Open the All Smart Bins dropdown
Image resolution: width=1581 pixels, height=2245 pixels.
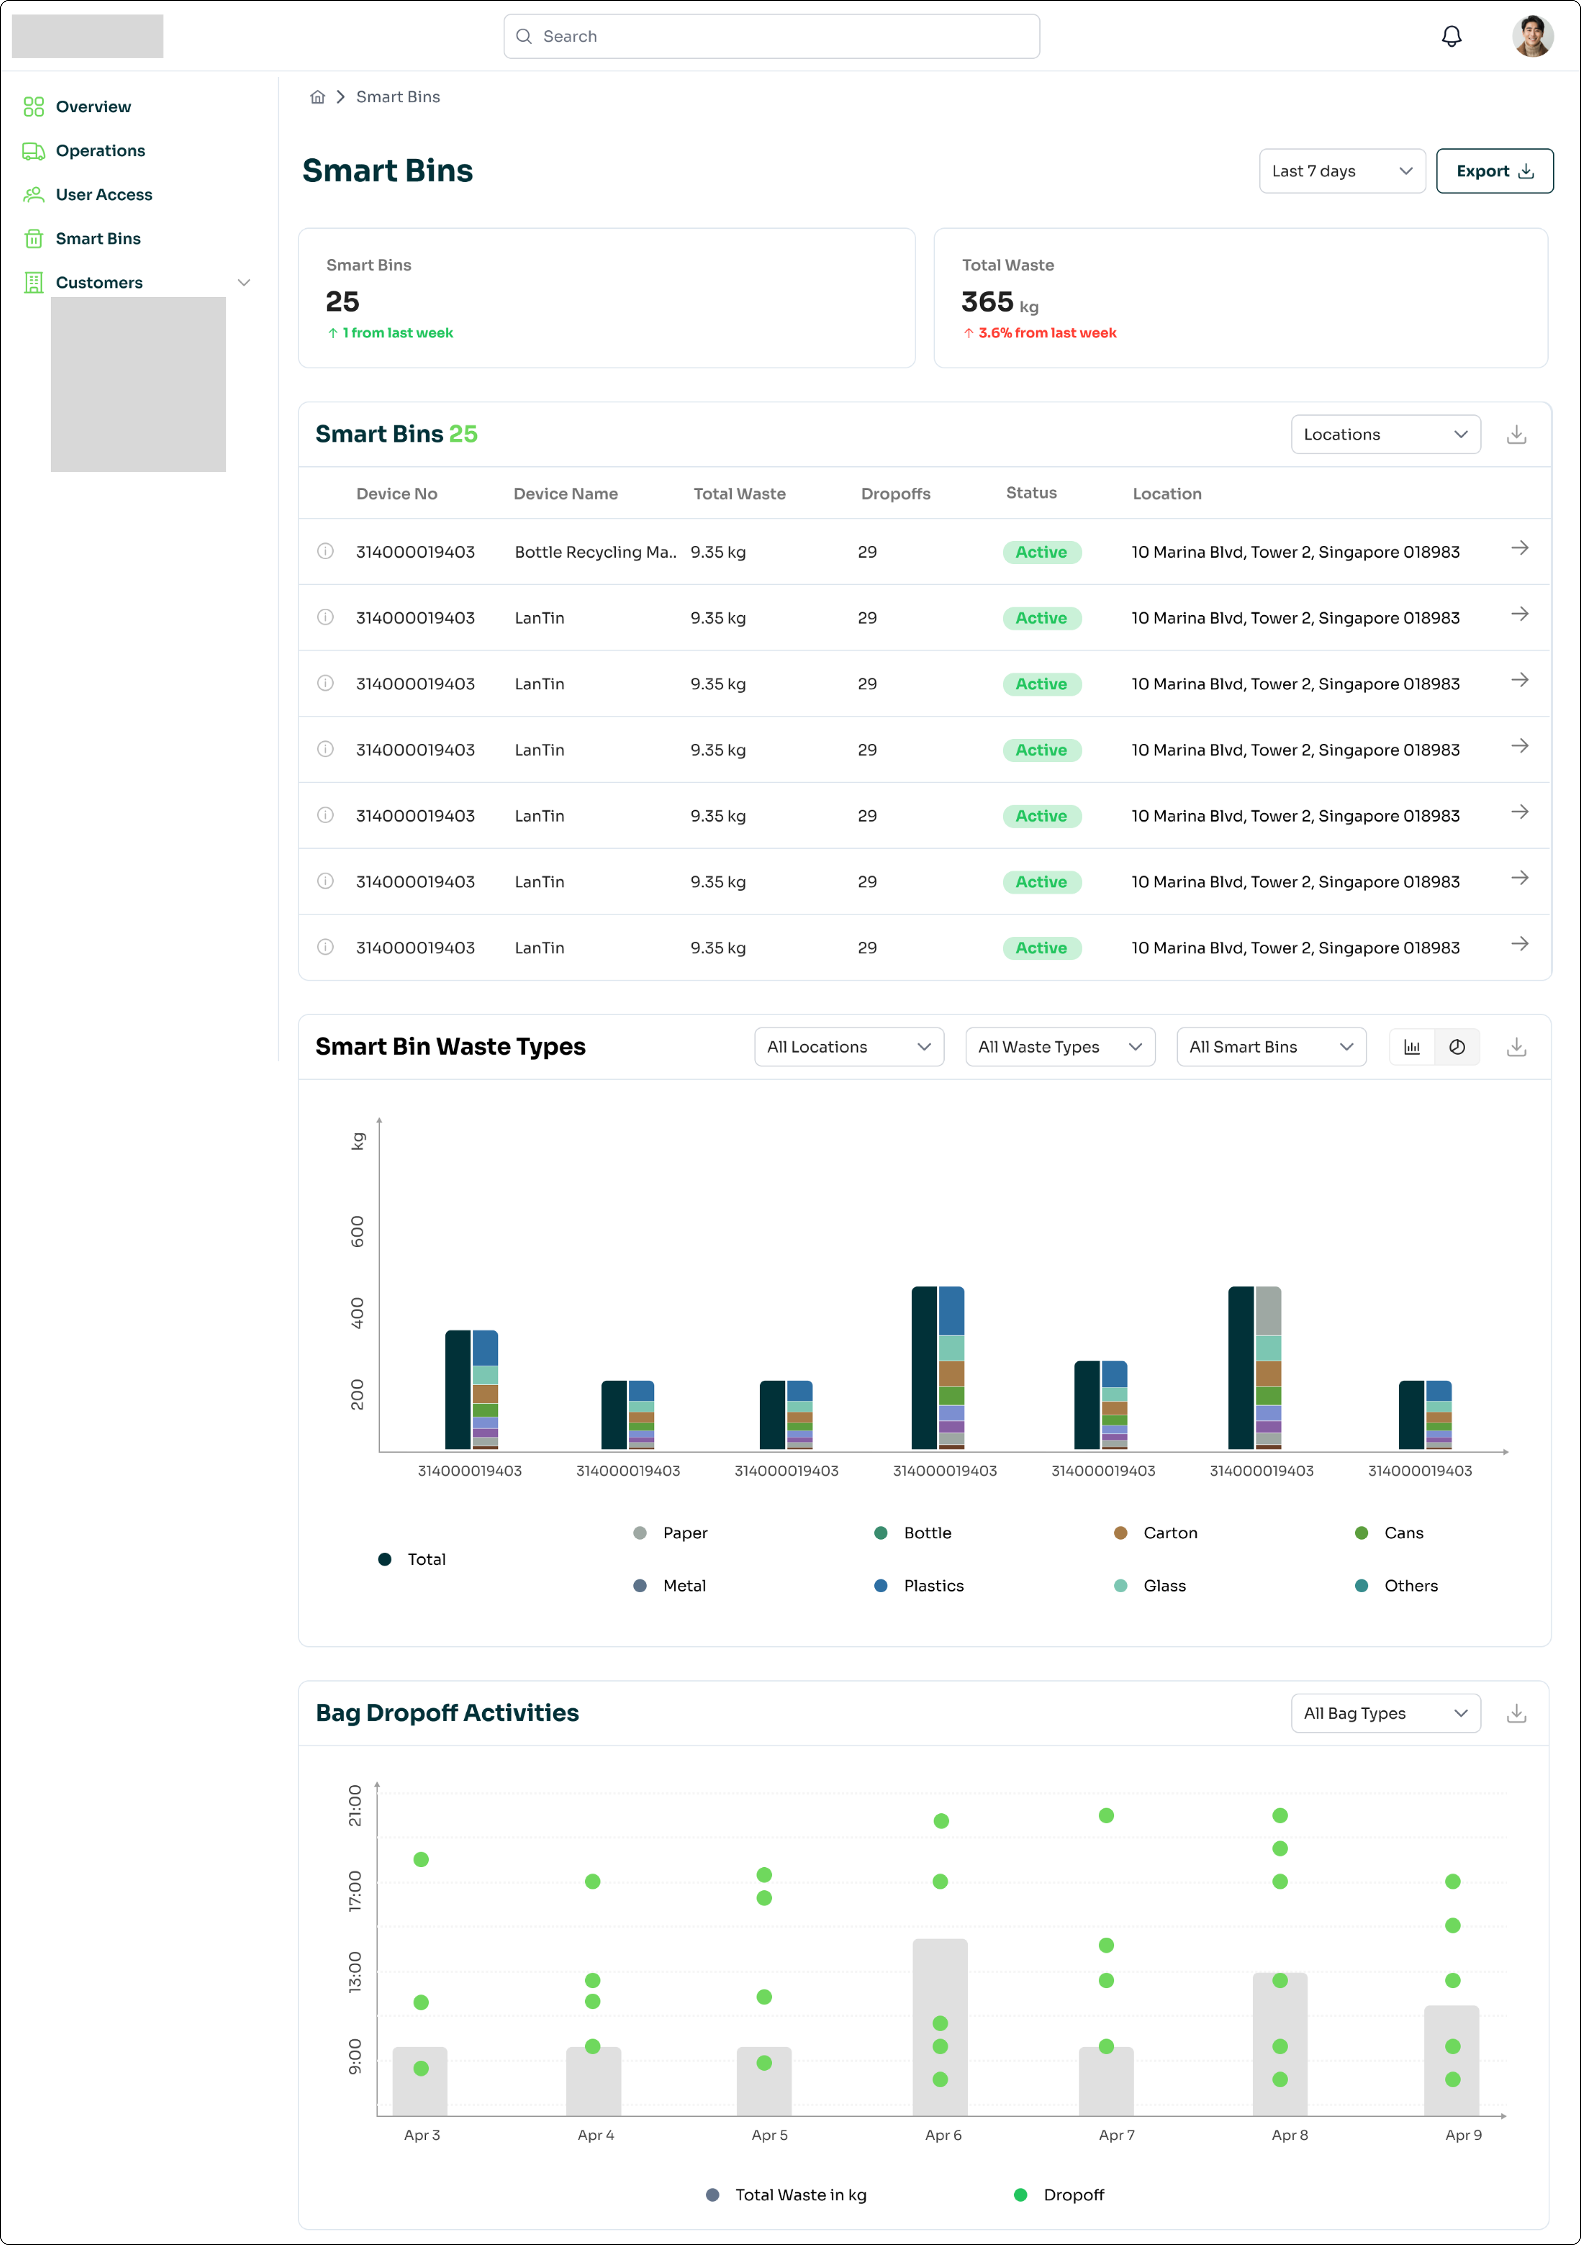(x=1271, y=1047)
